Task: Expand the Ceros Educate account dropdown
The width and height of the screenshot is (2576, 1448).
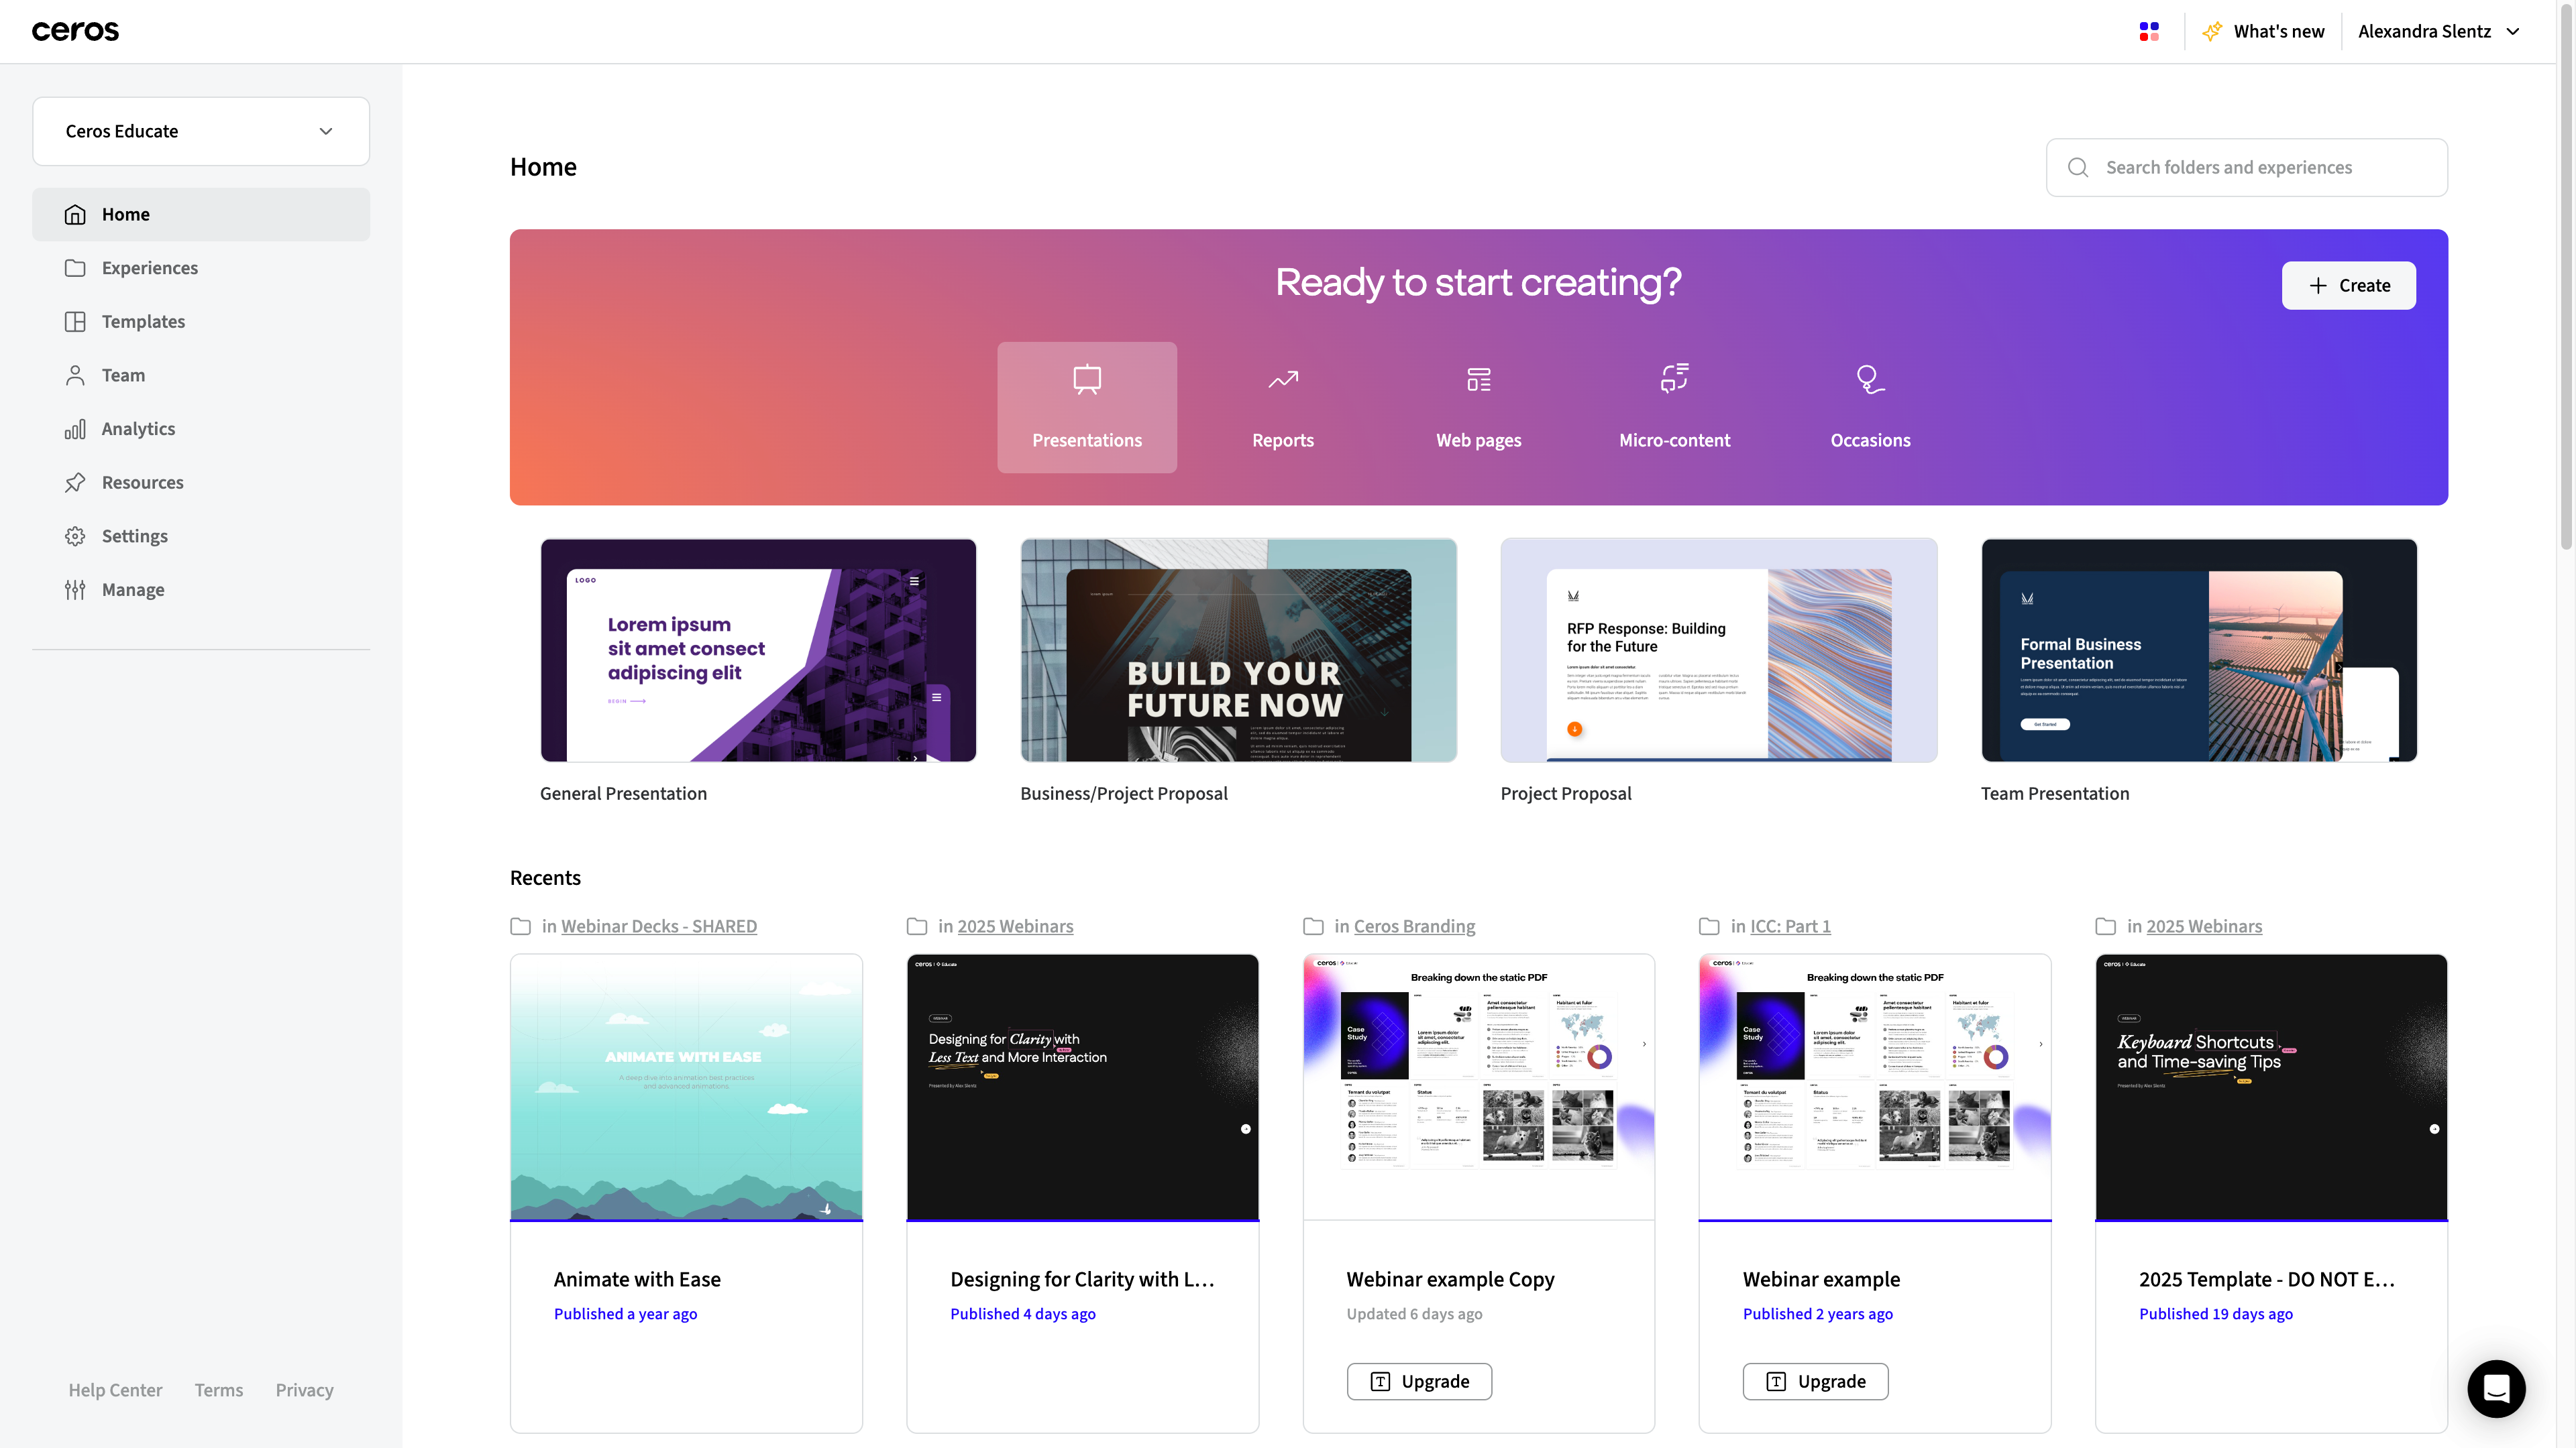Action: (x=201, y=131)
